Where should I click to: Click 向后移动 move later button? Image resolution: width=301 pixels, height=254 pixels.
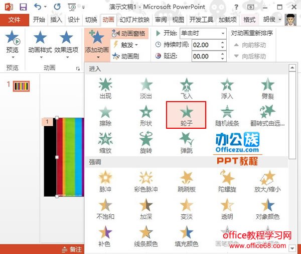[x=250, y=56]
